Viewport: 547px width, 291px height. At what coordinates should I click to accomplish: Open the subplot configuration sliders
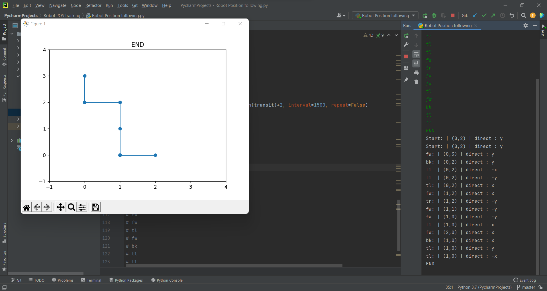tap(82, 207)
